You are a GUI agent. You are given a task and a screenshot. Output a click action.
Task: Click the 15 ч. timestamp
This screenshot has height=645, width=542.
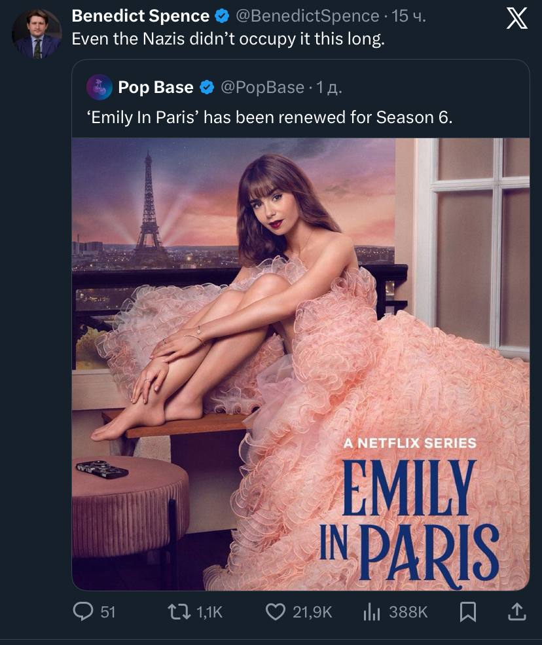tap(409, 16)
